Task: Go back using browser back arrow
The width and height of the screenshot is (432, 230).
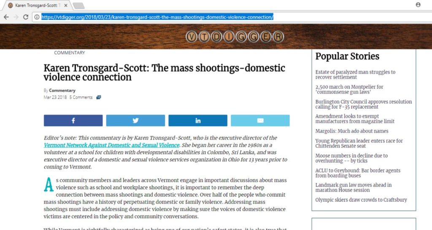Action: (x=6, y=17)
